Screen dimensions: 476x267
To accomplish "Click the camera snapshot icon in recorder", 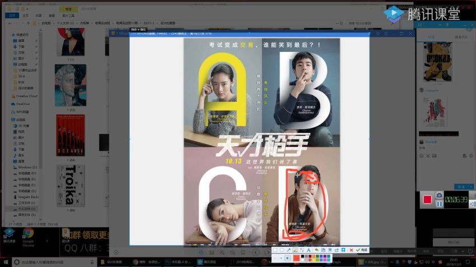I will click(439, 196).
